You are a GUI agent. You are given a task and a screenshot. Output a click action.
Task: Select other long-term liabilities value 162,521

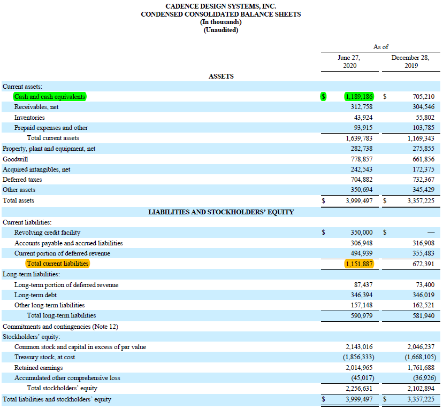click(x=424, y=305)
